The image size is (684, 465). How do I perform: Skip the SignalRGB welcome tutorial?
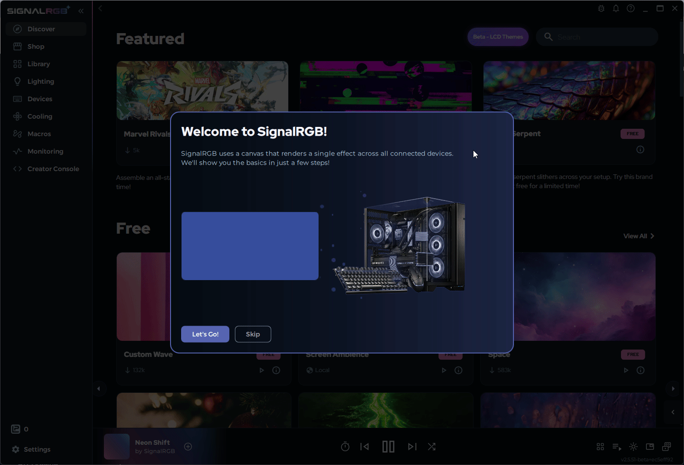252,334
